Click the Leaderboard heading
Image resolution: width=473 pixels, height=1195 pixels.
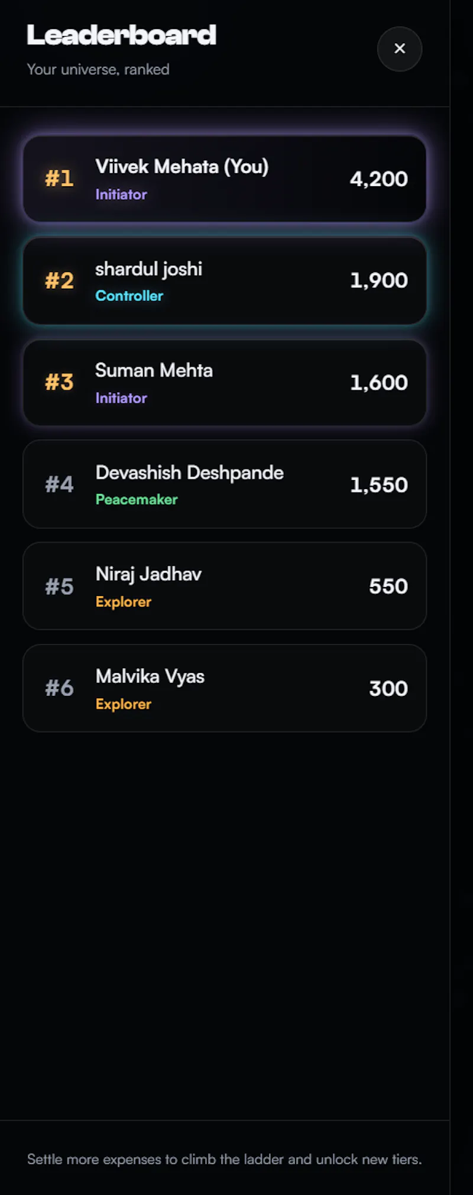(x=122, y=35)
